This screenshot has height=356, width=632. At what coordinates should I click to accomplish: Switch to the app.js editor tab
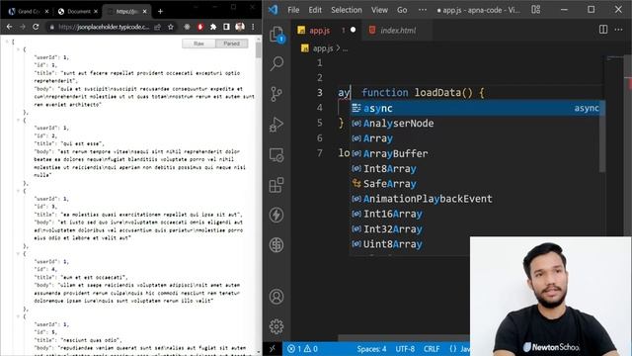click(x=327, y=30)
